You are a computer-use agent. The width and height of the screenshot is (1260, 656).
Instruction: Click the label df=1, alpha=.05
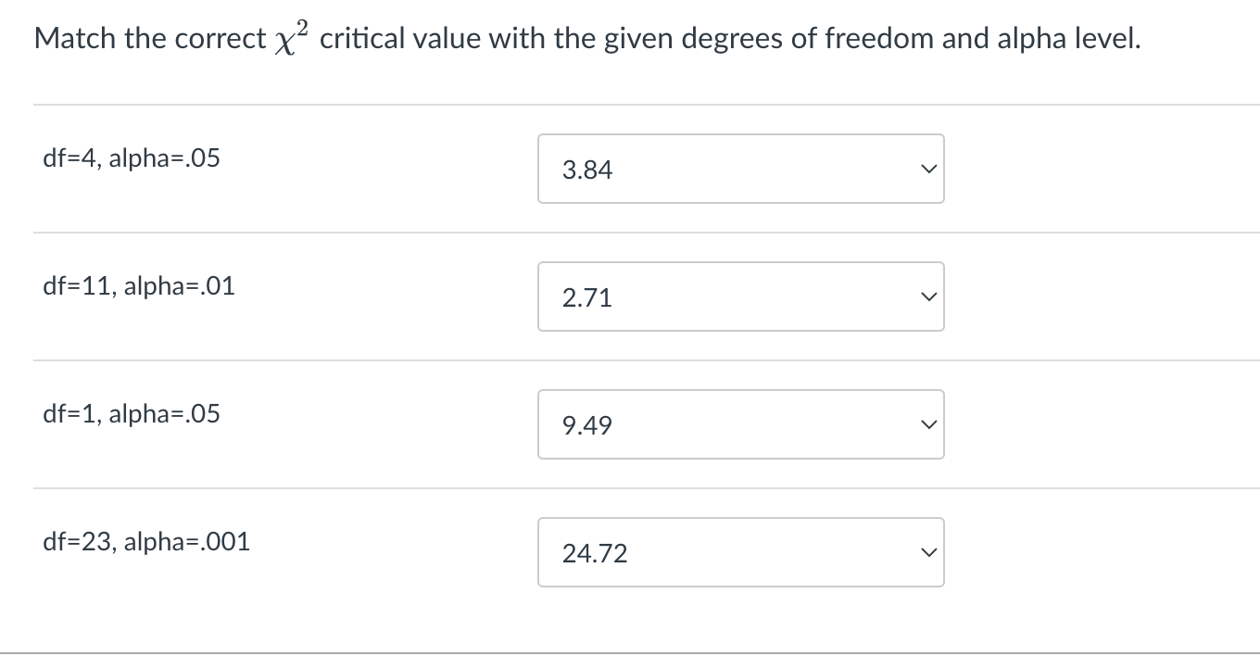click(x=131, y=413)
